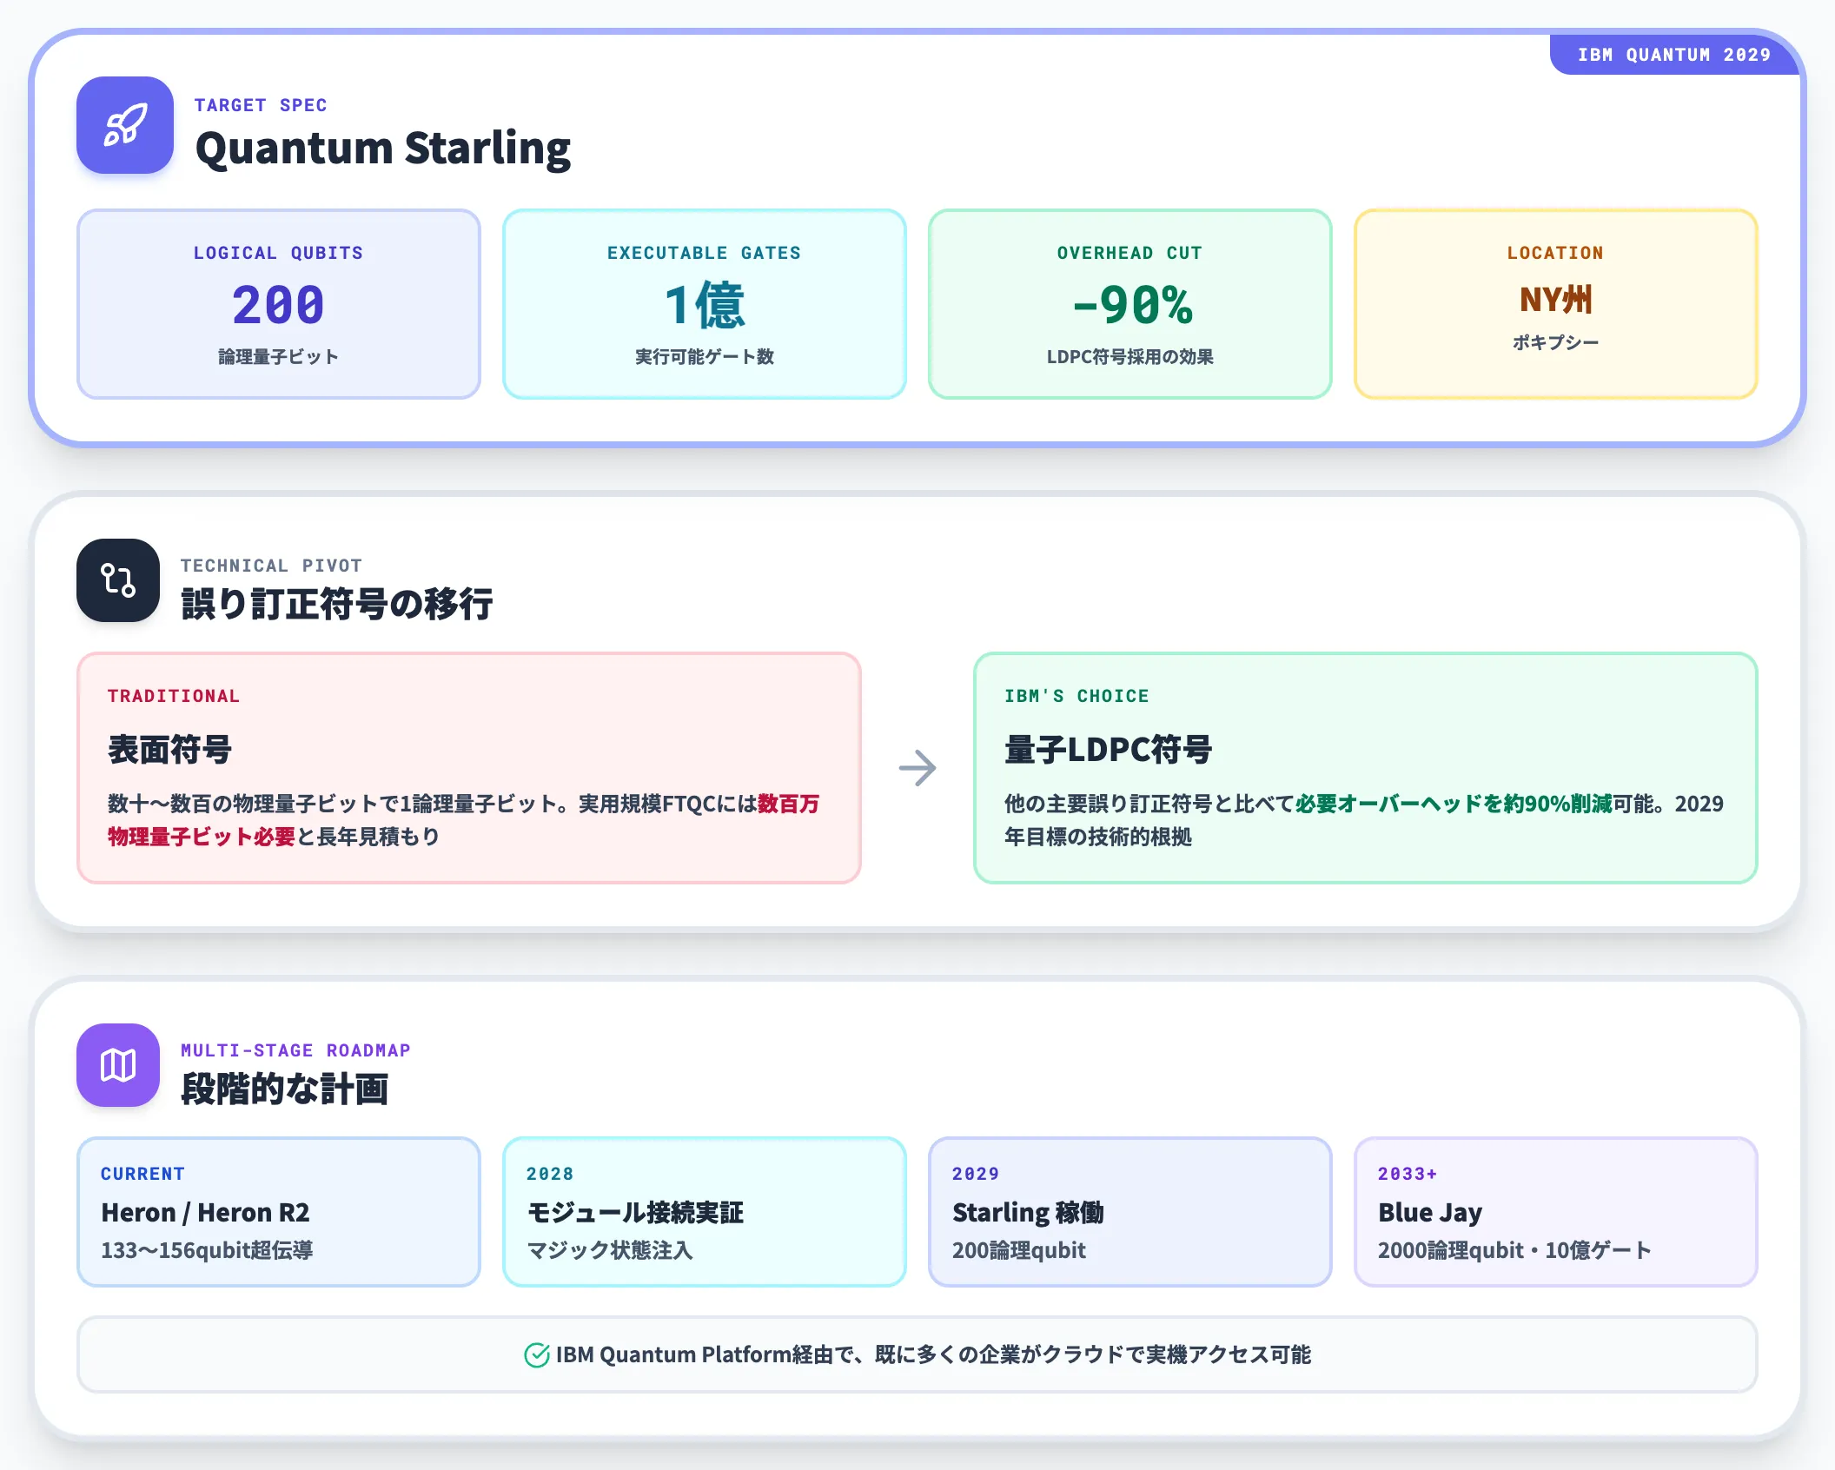Viewport: 1835px width, 1470px height.
Task: Click the CURRENT stage label
Action: (x=142, y=1174)
